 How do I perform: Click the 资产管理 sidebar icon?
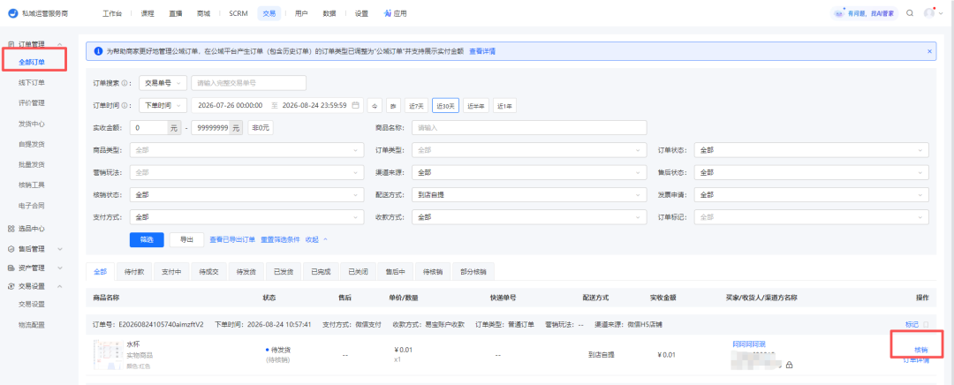(11, 268)
